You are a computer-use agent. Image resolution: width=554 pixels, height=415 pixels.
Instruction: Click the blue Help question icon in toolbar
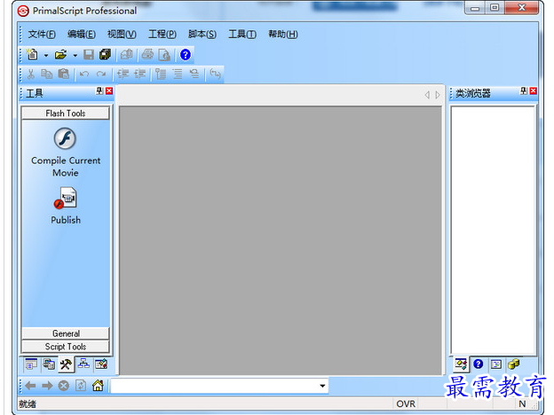pyautogui.click(x=186, y=55)
